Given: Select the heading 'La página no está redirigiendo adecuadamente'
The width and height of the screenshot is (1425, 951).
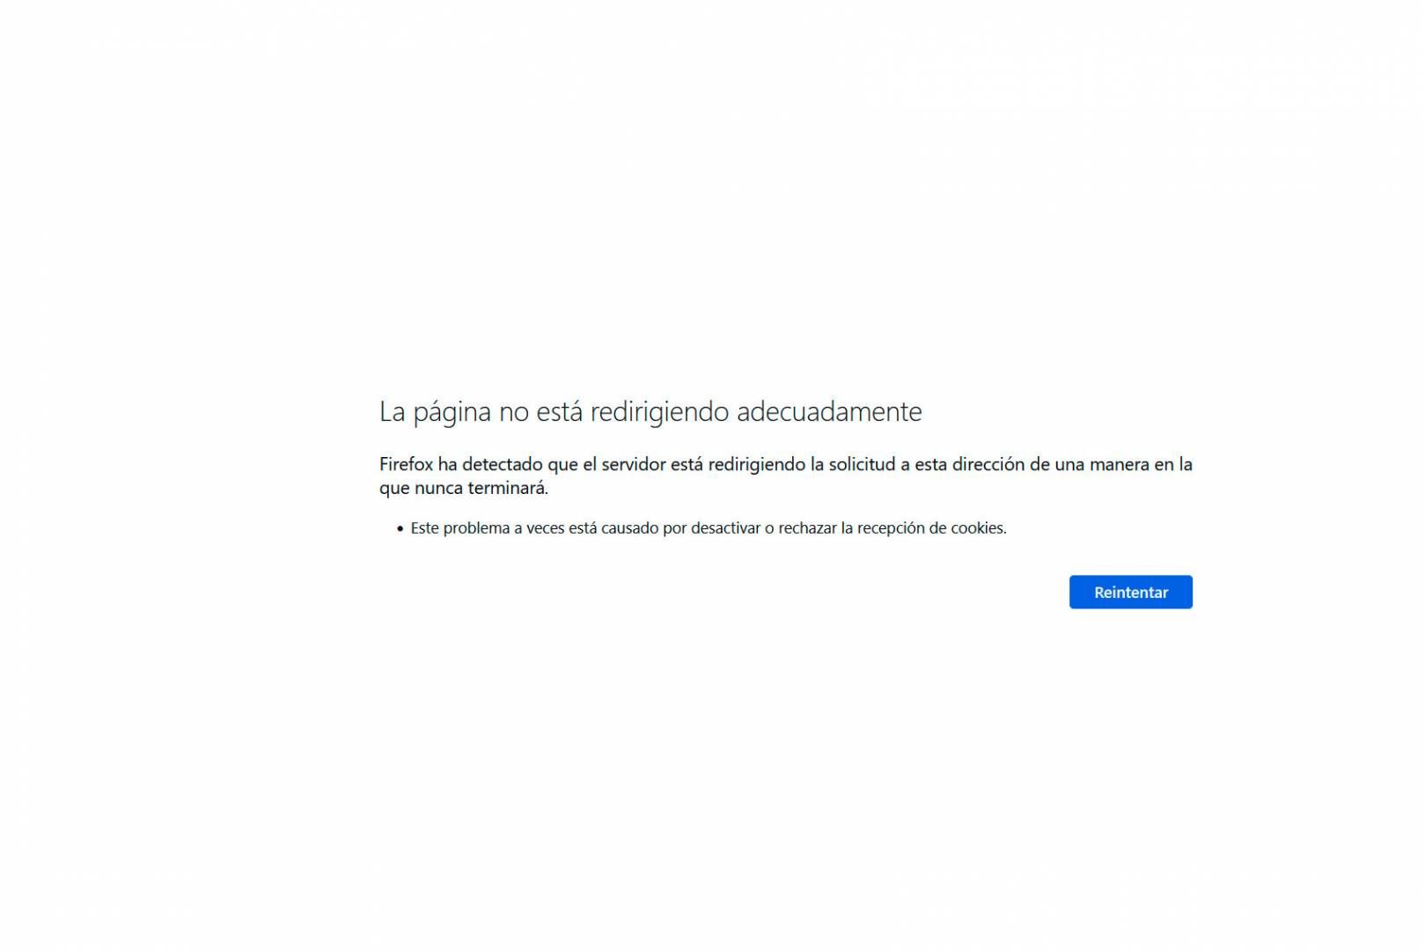Looking at the screenshot, I should 650,412.
